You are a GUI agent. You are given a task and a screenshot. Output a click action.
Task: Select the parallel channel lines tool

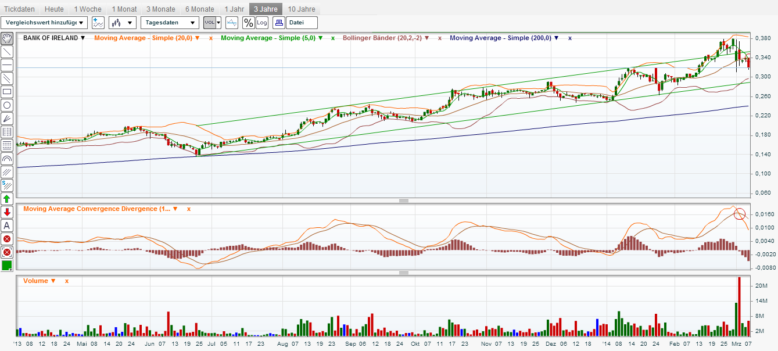(x=7, y=78)
